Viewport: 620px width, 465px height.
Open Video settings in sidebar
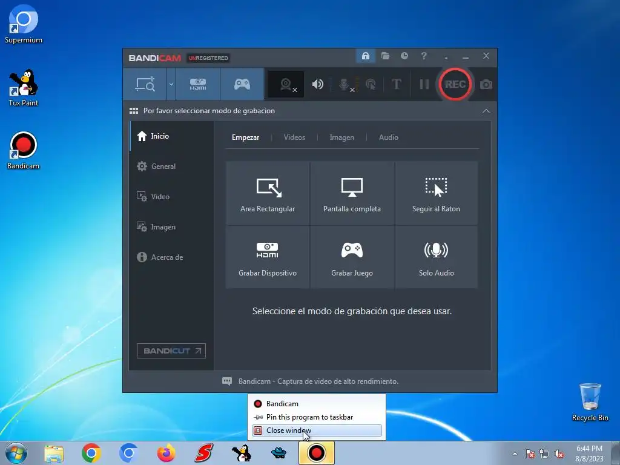171,197
